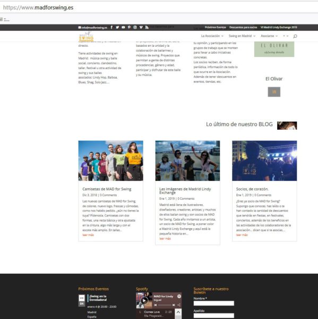Open VI Madrid Lindy Exchange 2019 link

(x=279, y=27)
